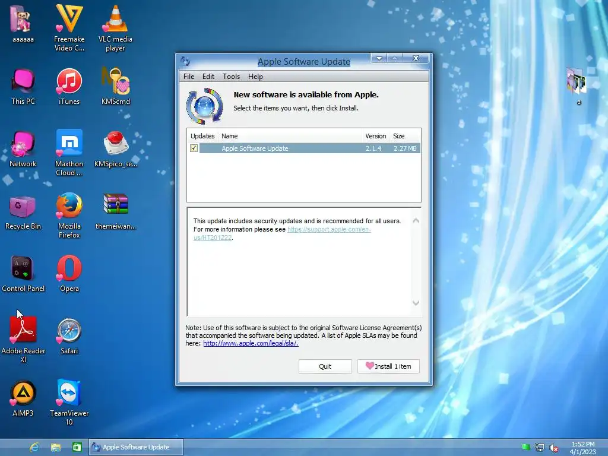Minimize the window with the down-arrow button
The image size is (608, 456).
pyautogui.click(x=379, y=58)
